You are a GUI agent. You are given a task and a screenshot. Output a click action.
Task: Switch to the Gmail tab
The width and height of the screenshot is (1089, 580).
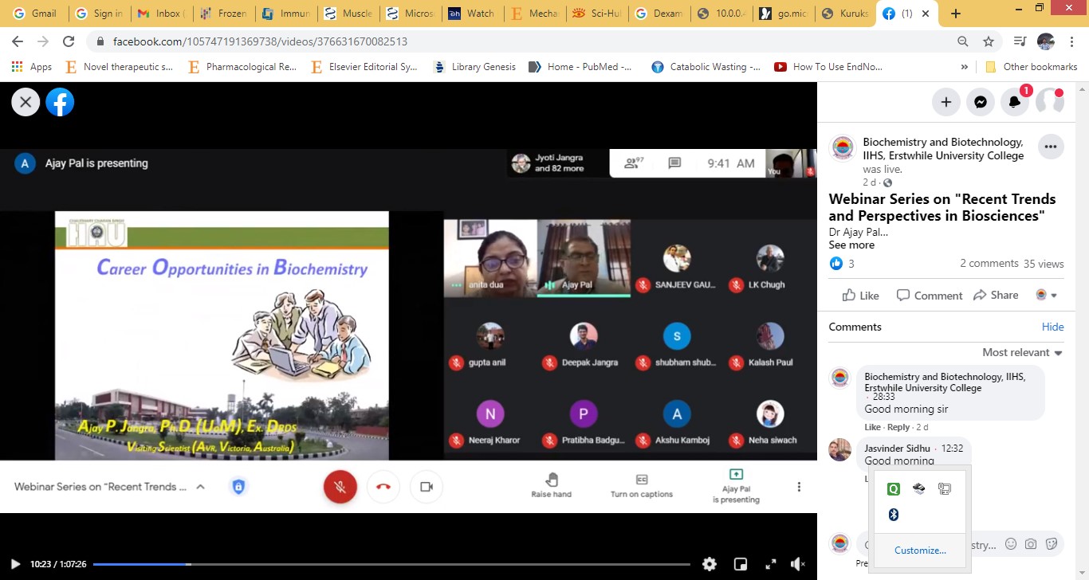[x=35, y=14]
